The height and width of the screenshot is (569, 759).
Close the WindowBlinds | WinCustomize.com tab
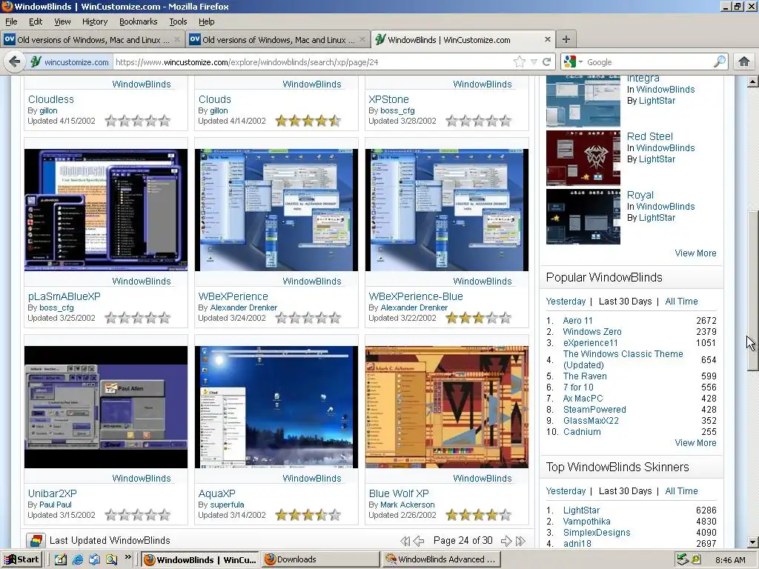pyautogui.click(x=548, y=39)
